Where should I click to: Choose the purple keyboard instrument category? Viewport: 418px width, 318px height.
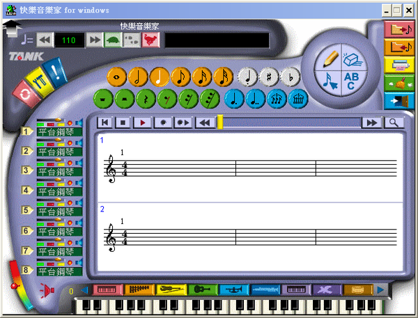point(296,289)
